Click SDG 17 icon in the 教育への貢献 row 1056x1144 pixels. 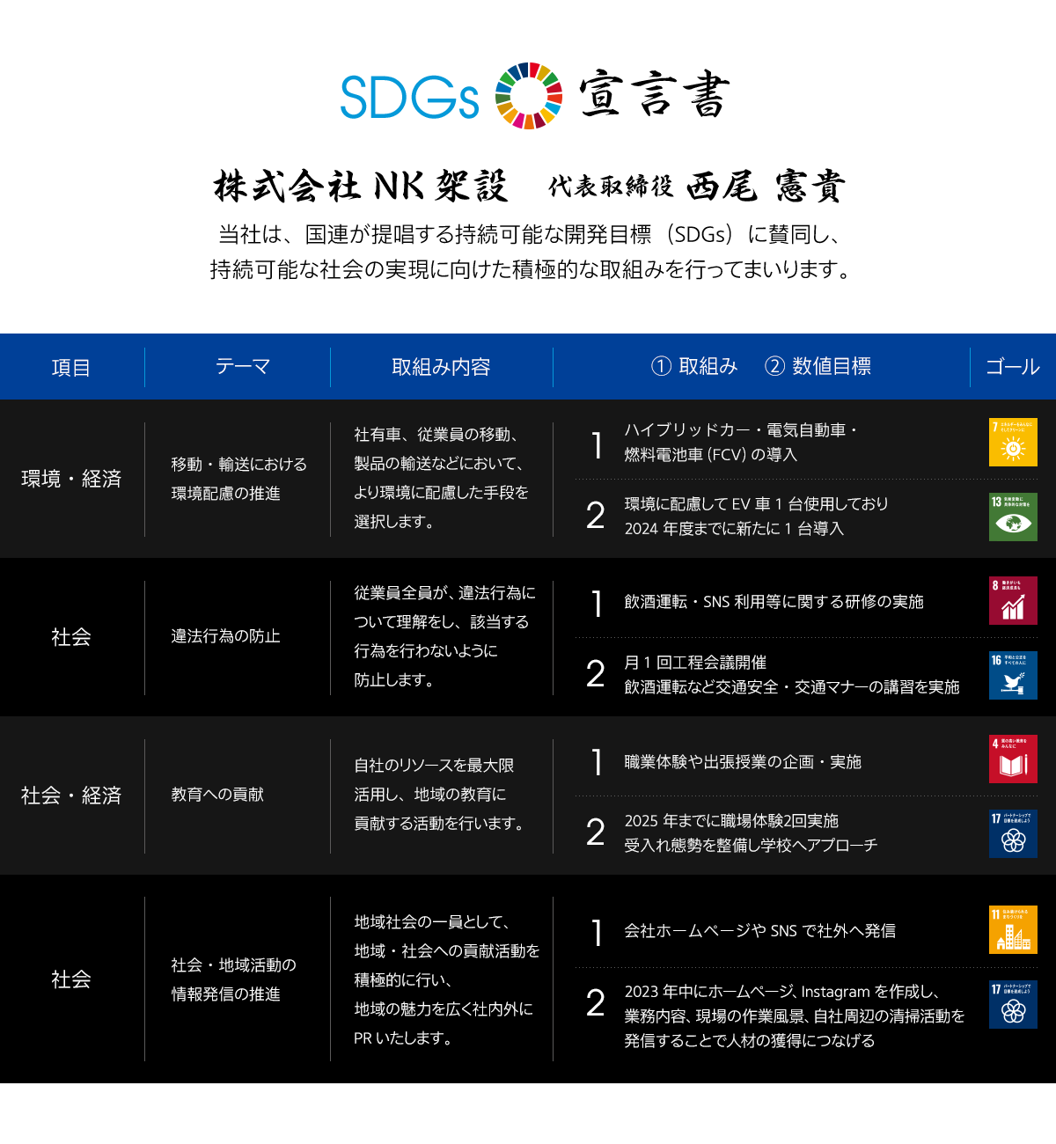point(1013,833)
